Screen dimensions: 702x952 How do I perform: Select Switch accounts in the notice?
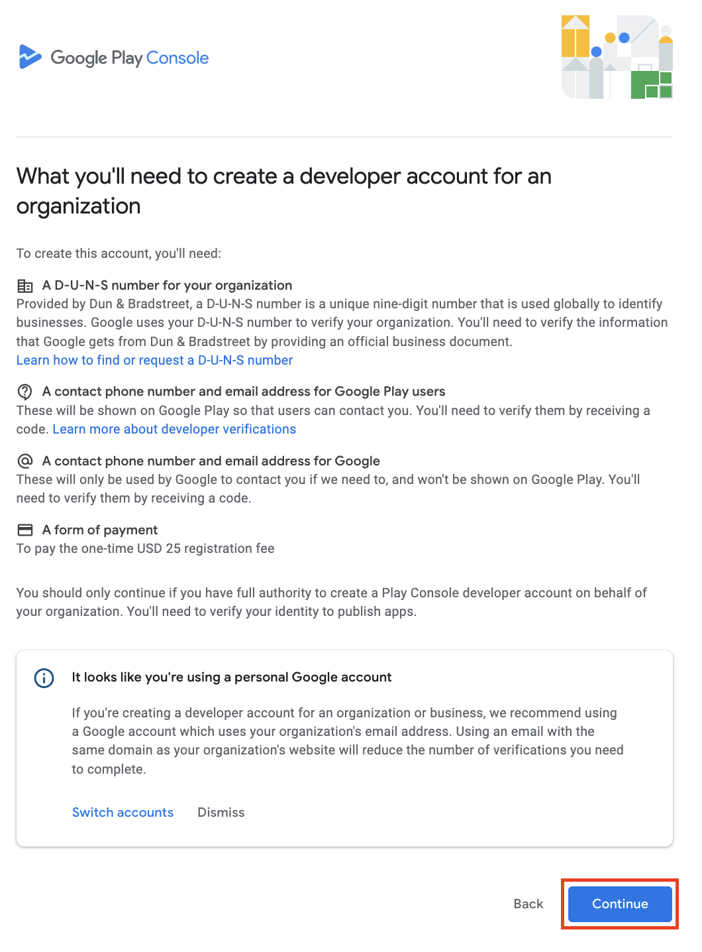point(123,812)
